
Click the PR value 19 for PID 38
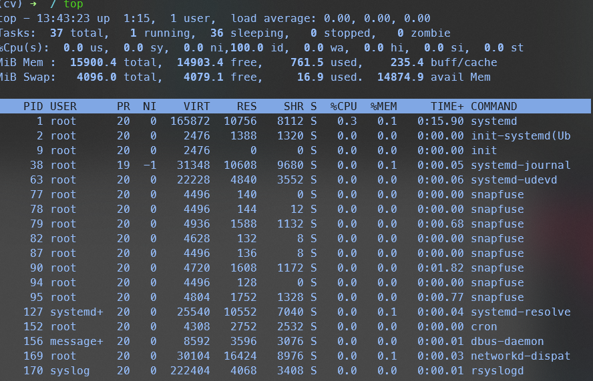(124, 165)
